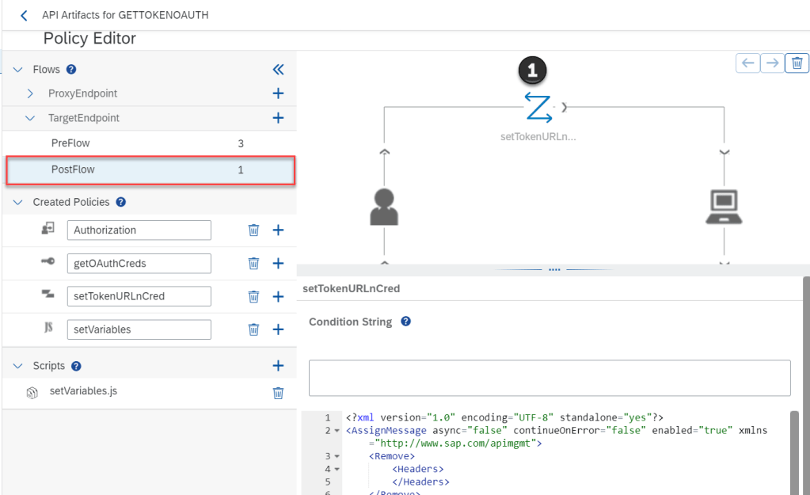The height and width of the screenshot is (495, 810).
Task: Collapse the left panel with double chevron
Action: pyautogui.click(x=278, y=70)
